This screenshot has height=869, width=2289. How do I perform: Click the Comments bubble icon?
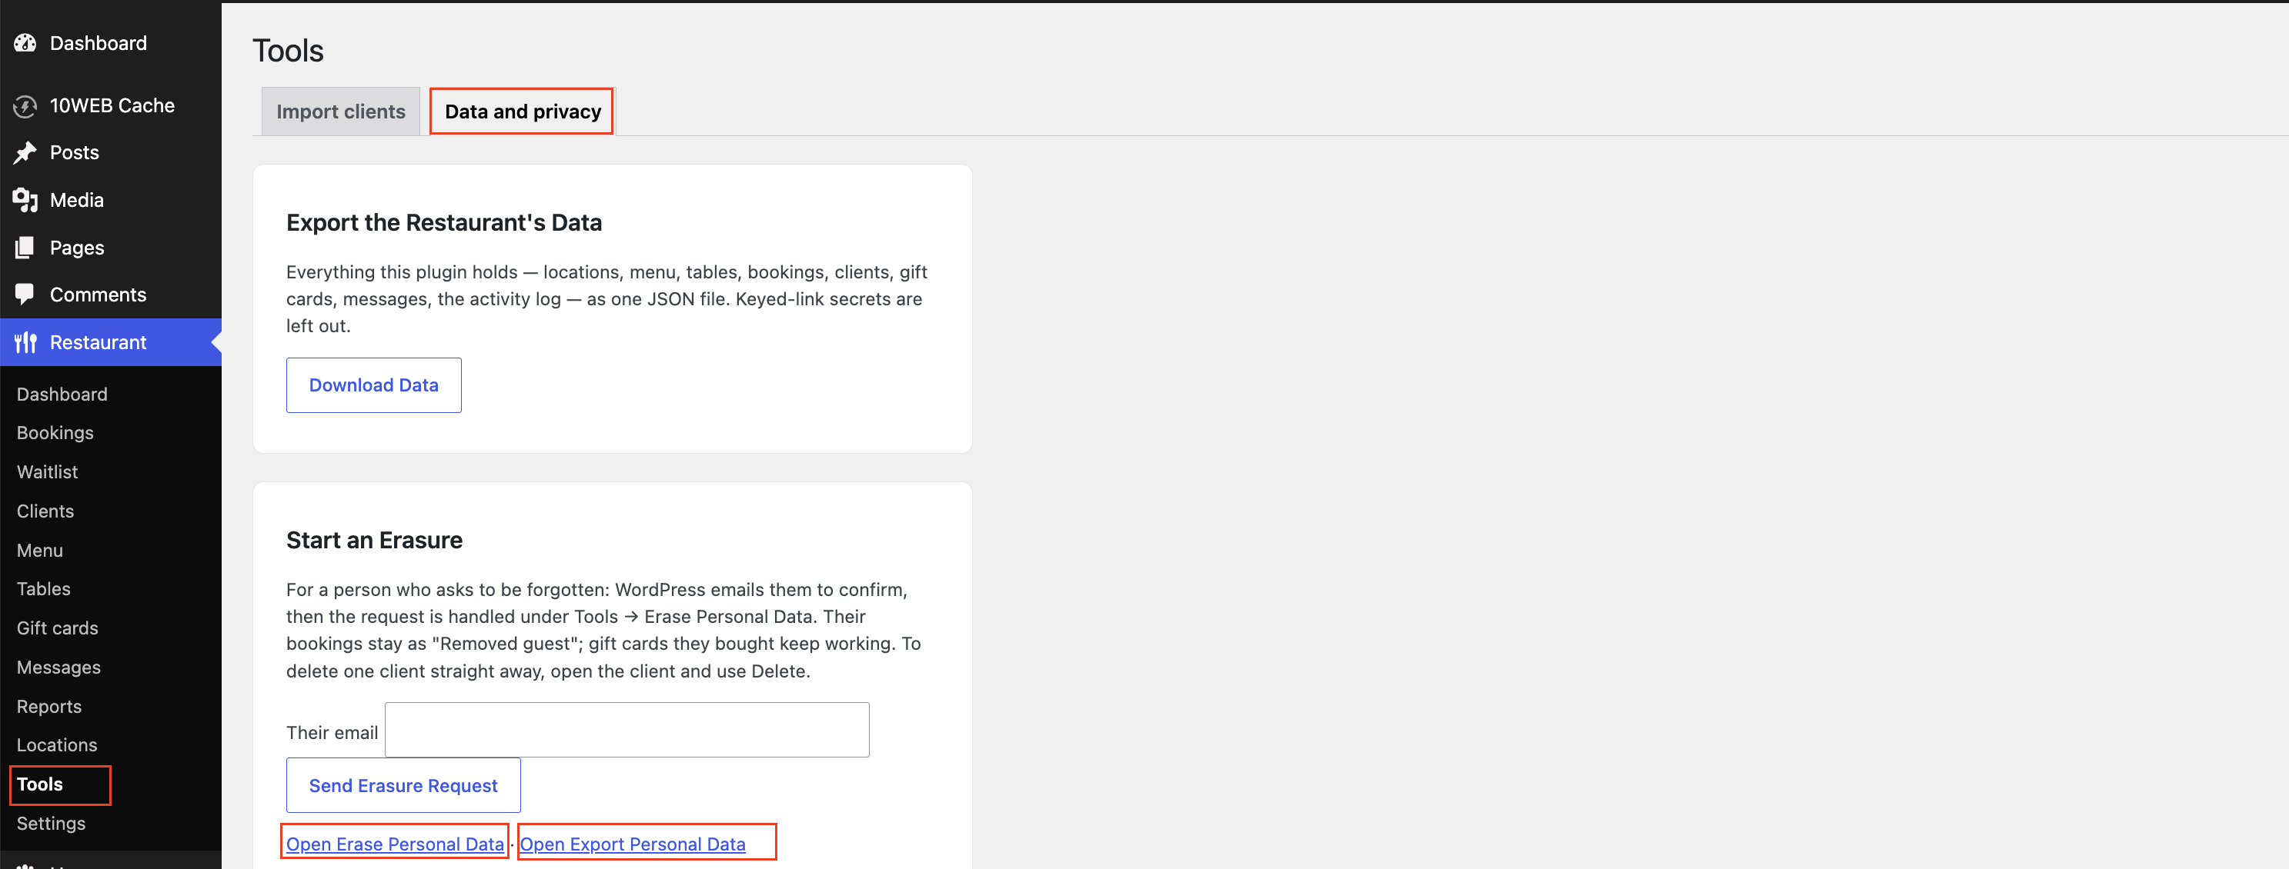[x=25, y=295]
